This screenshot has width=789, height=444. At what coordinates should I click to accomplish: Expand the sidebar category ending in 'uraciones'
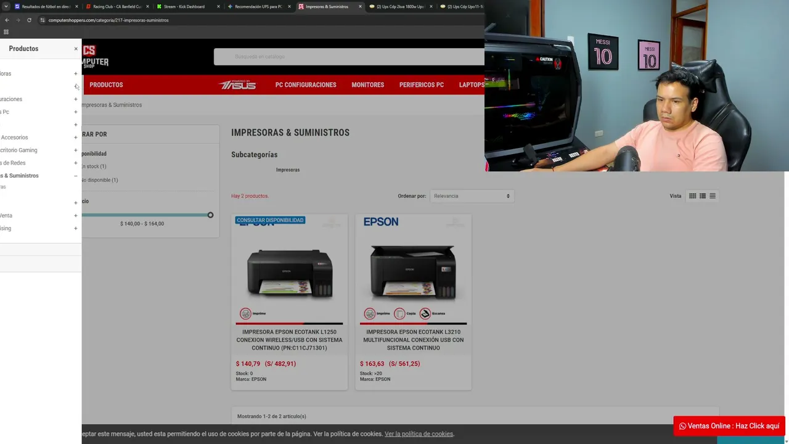pyautogui.click(x=76, y=99)
